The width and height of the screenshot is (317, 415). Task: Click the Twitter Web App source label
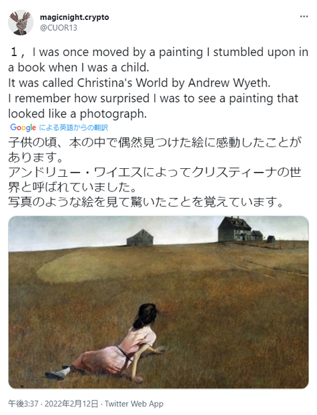(x=134, y=404)
